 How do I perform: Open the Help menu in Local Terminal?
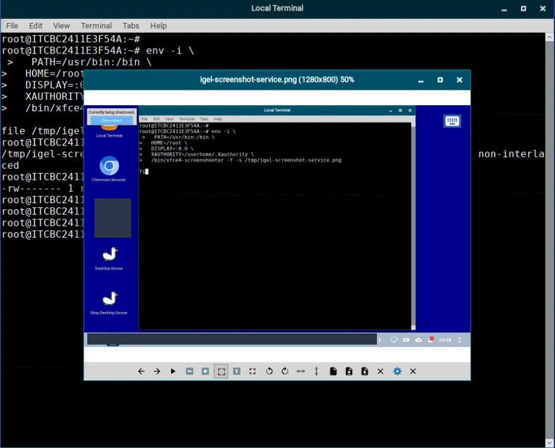(x=158, y=26)
